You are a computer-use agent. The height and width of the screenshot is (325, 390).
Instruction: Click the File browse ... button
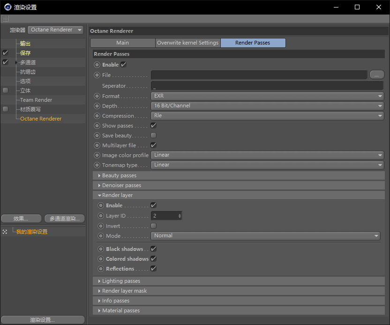(377, 75)
